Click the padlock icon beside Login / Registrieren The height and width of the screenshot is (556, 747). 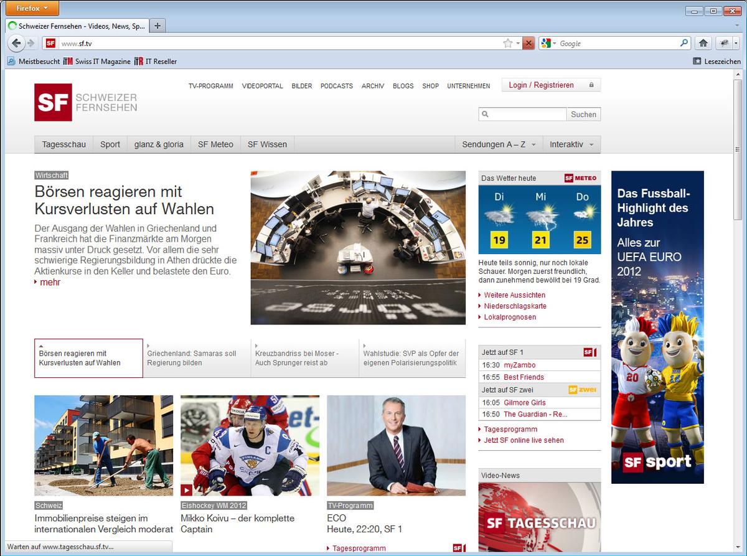pyautogui.click(x=591, y=85)
